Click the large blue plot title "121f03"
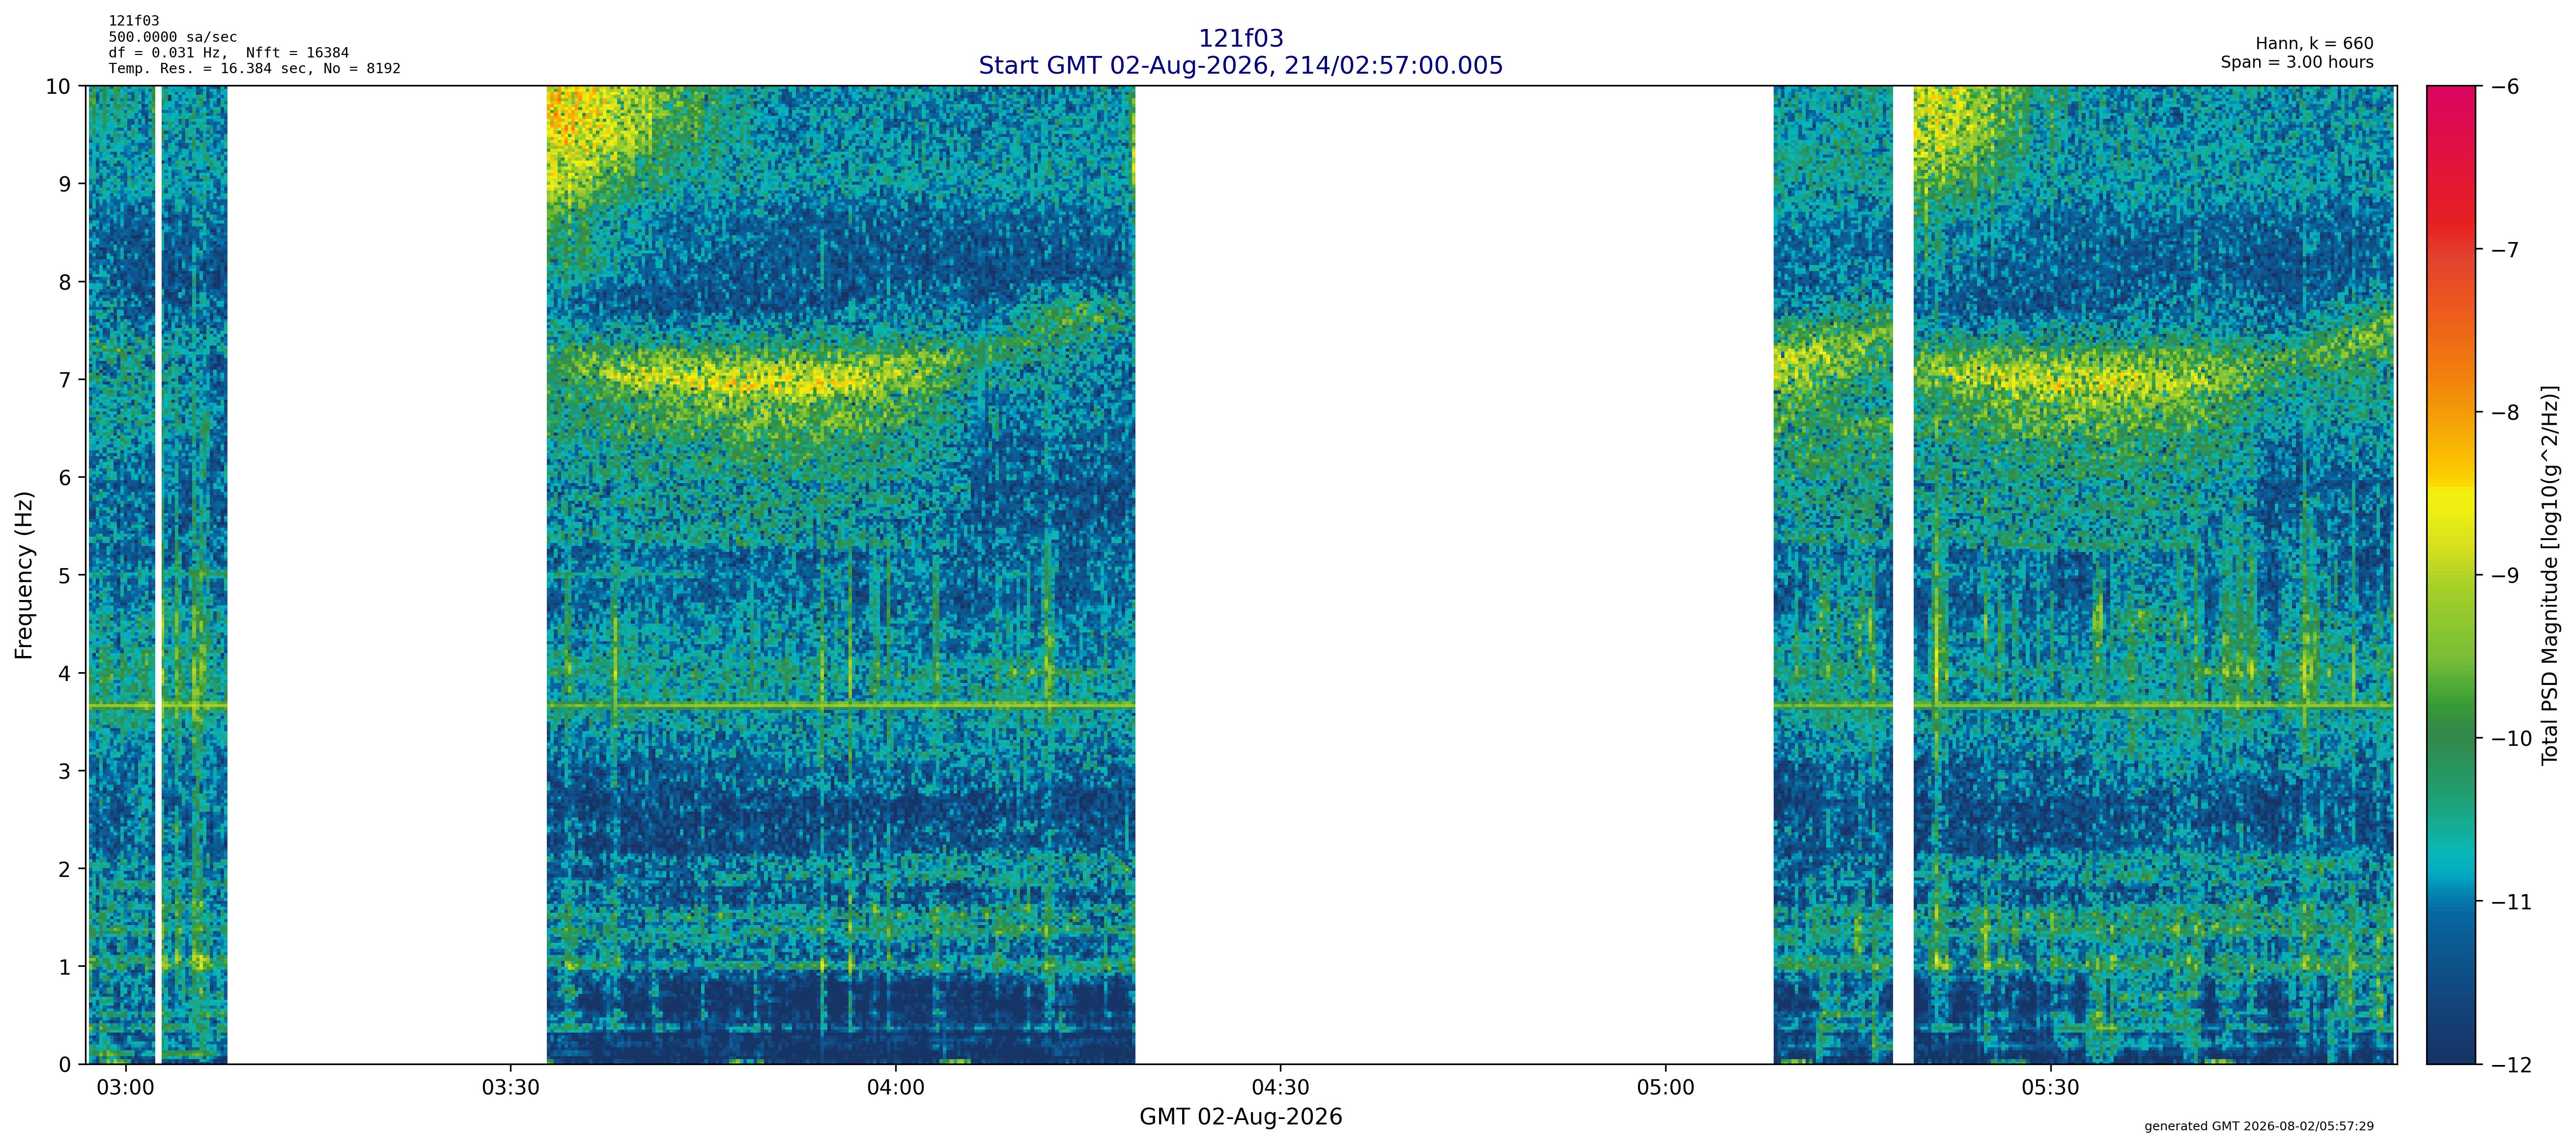Viewport: 2576px width, 1147px height. click(1240, 39)
